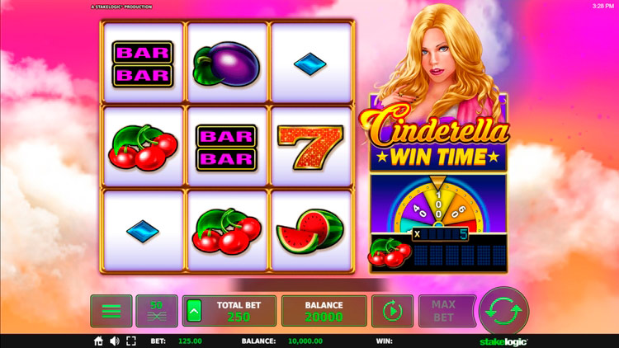Expand total bet with green up arrow
Screen dimensions: 619x348
pyautogui.click(x=194, y=311)
